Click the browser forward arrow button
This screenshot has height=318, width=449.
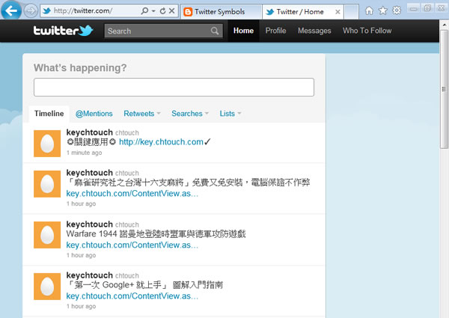pos(31,11)
